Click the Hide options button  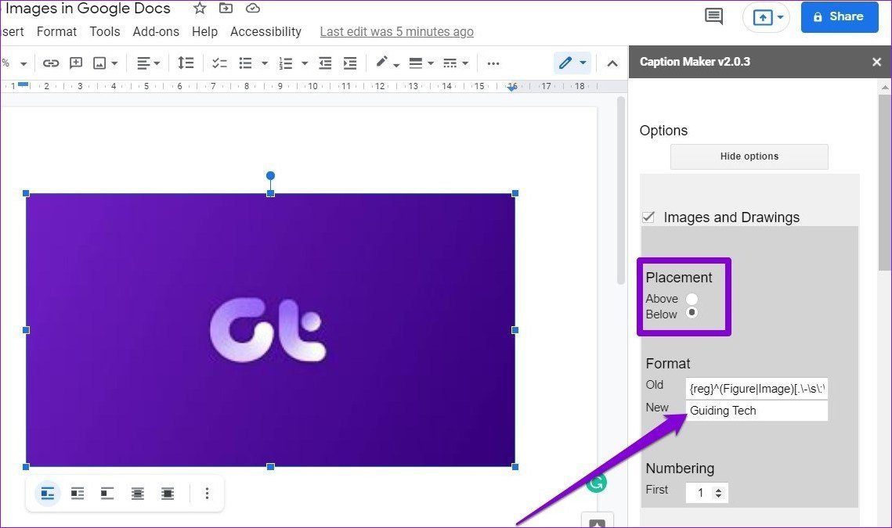[749, 156]
